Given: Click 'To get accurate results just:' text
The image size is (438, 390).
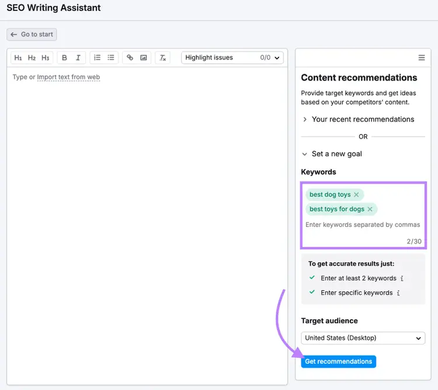Looking at the screenshot, I should [x=351, y=264].
